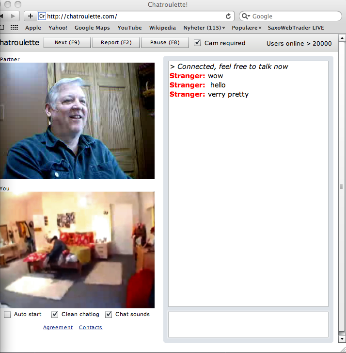This screenshot has width=346, height=353.
Task: Click the You webcam preview
Action: (77, 250)
